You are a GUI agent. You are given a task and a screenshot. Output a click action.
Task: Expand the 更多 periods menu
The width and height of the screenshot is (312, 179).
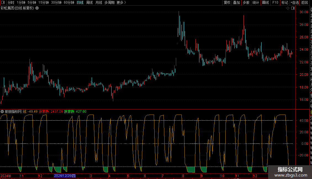[121, 2]
